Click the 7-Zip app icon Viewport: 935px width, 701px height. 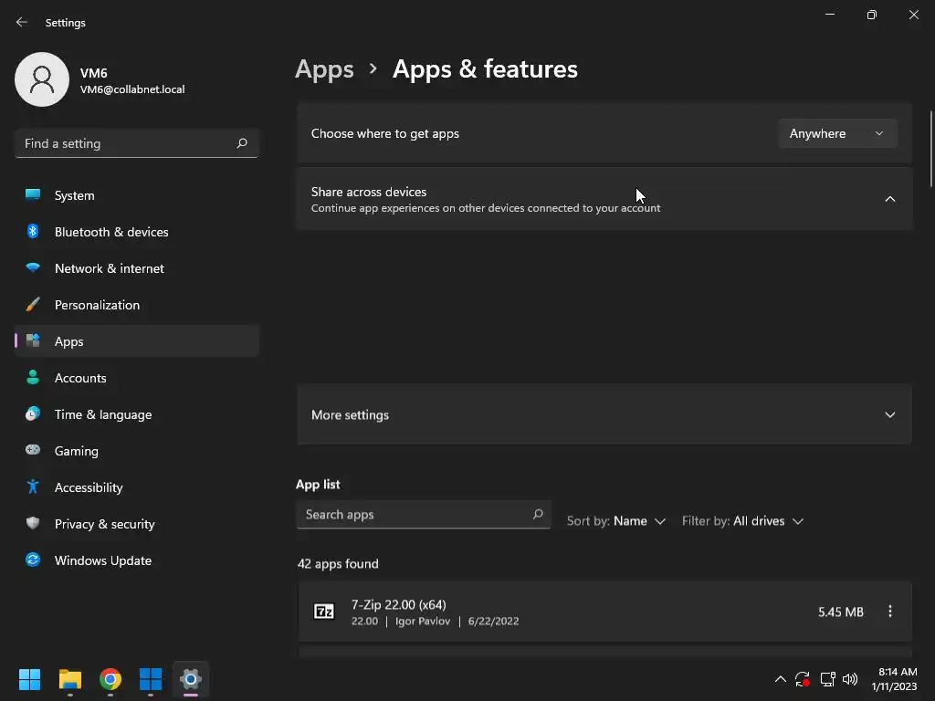coord(324,612)
